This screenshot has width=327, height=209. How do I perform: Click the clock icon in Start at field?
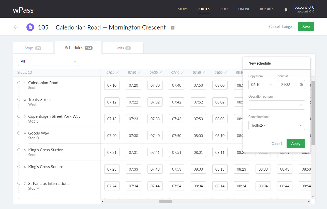tap(301, 85)
